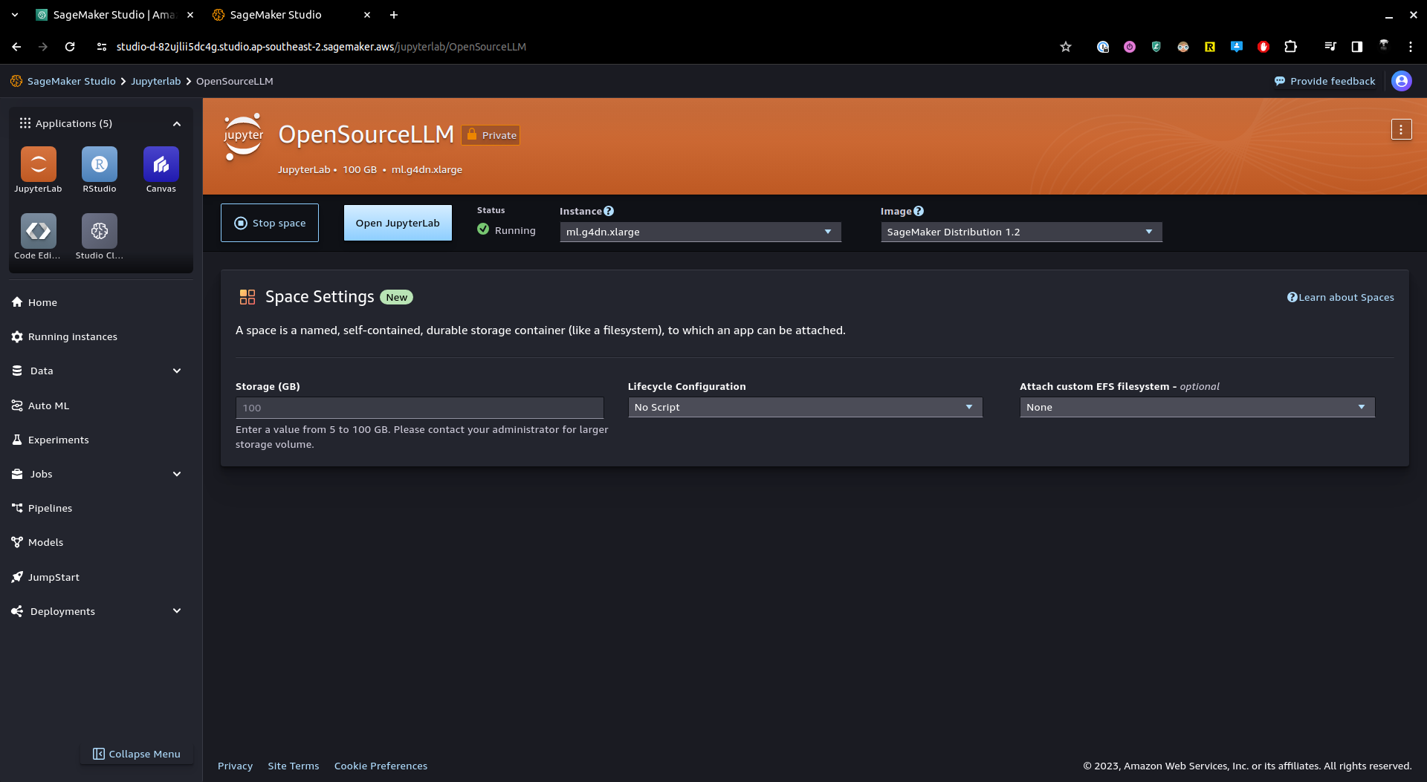The width and height of the screenshot is (1427, 782).
Task: Click the Stop space button
Action: pos(270,224)
